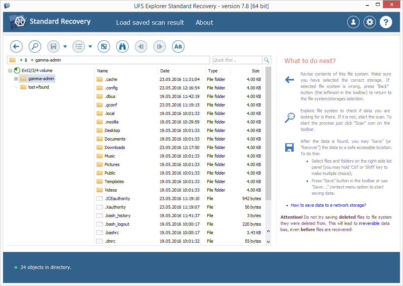
Task: Select Ext2/3/4 volume in tree
Action: (37, 70)
